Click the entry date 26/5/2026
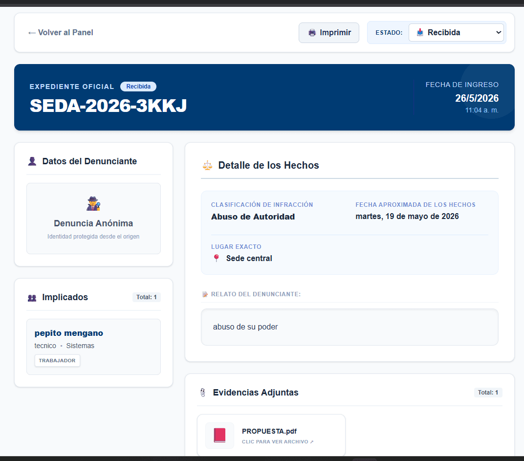The image size is (524, 461). (477, 98)
